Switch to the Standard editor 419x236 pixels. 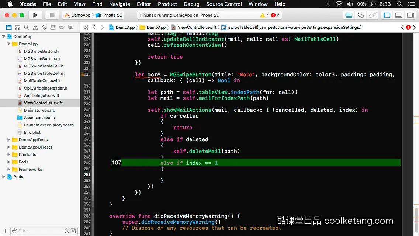pyautogui.click(x=349, y=15)
